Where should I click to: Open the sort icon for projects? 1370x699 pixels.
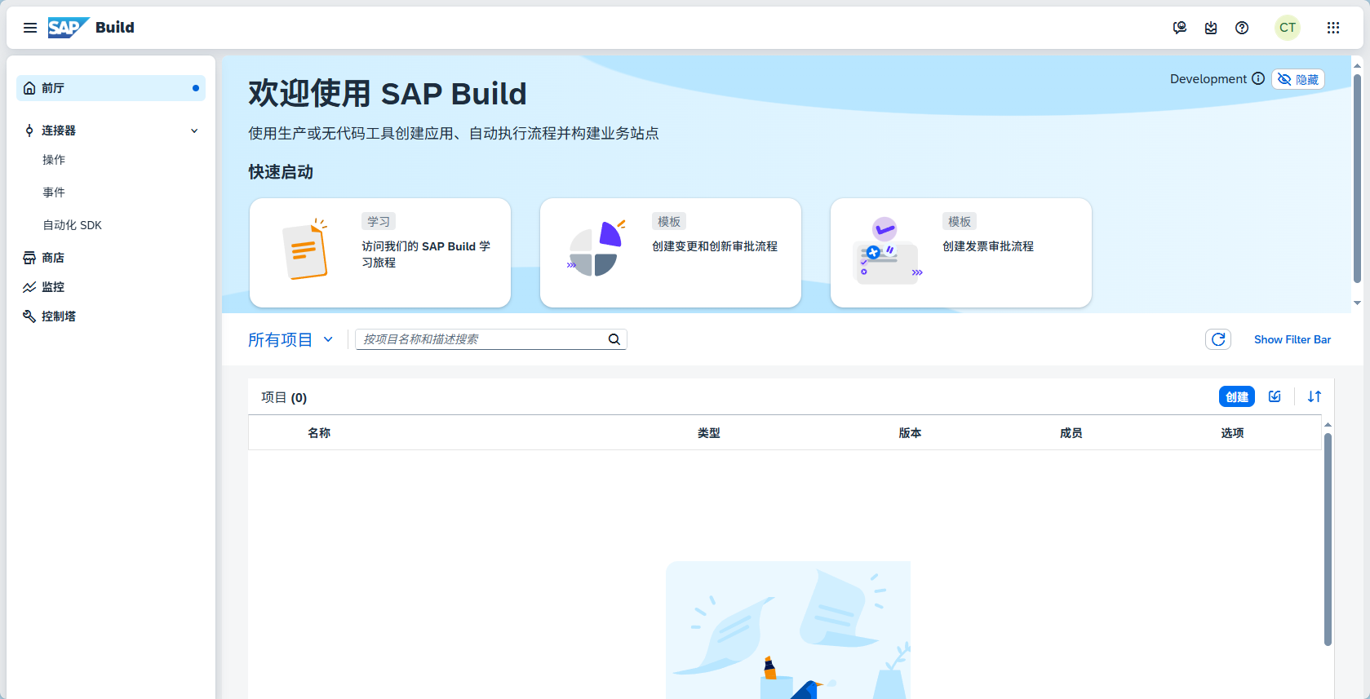pos(1315,396)
